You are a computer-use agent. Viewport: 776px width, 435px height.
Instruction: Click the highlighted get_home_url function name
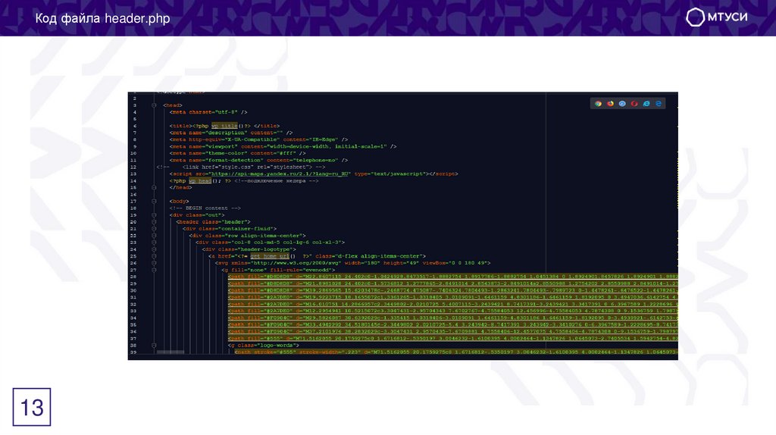pyautogui.click(x=269, y=256)
